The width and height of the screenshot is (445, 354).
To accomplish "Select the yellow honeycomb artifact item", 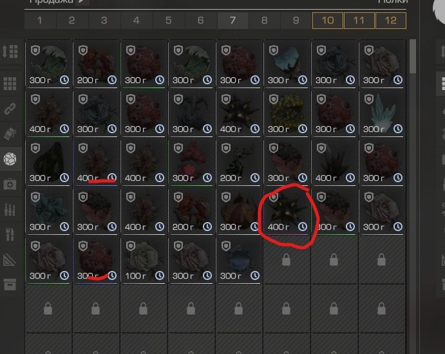I will coord(287,113).
